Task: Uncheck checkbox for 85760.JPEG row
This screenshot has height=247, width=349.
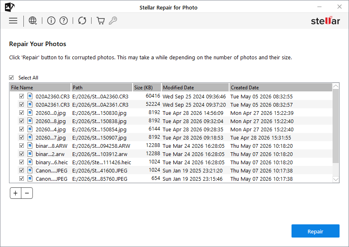Action: coord(21,179)
